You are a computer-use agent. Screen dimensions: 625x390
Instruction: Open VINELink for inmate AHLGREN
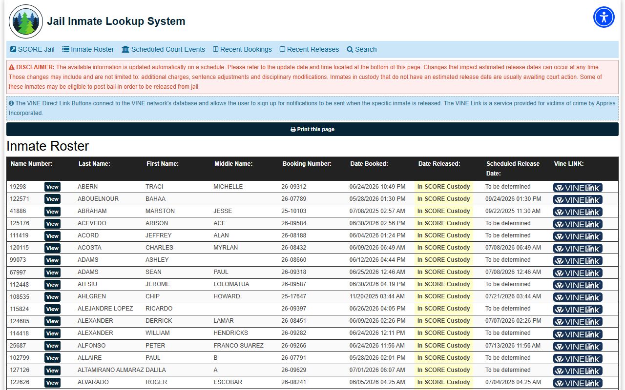[x=578, y=297]
